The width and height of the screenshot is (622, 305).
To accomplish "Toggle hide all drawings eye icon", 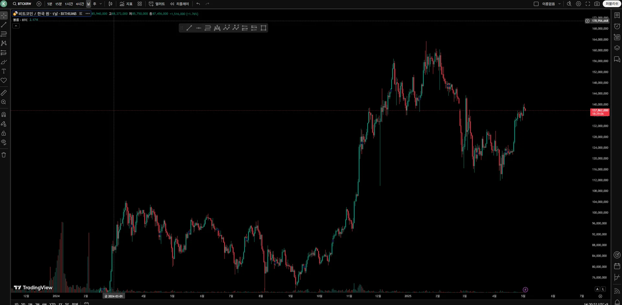I will [x=4, y=142].
